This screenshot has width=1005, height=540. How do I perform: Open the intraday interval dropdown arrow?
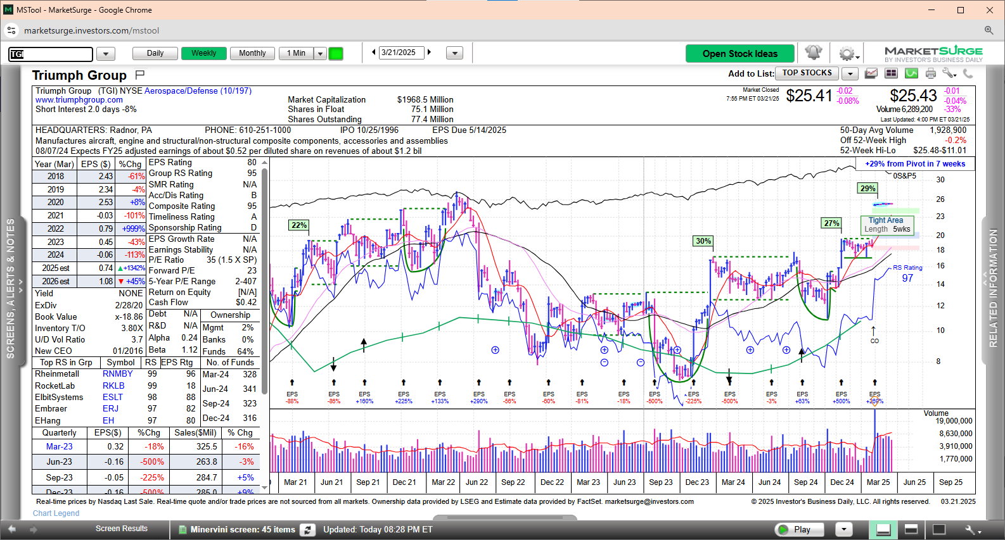(320, 54)
